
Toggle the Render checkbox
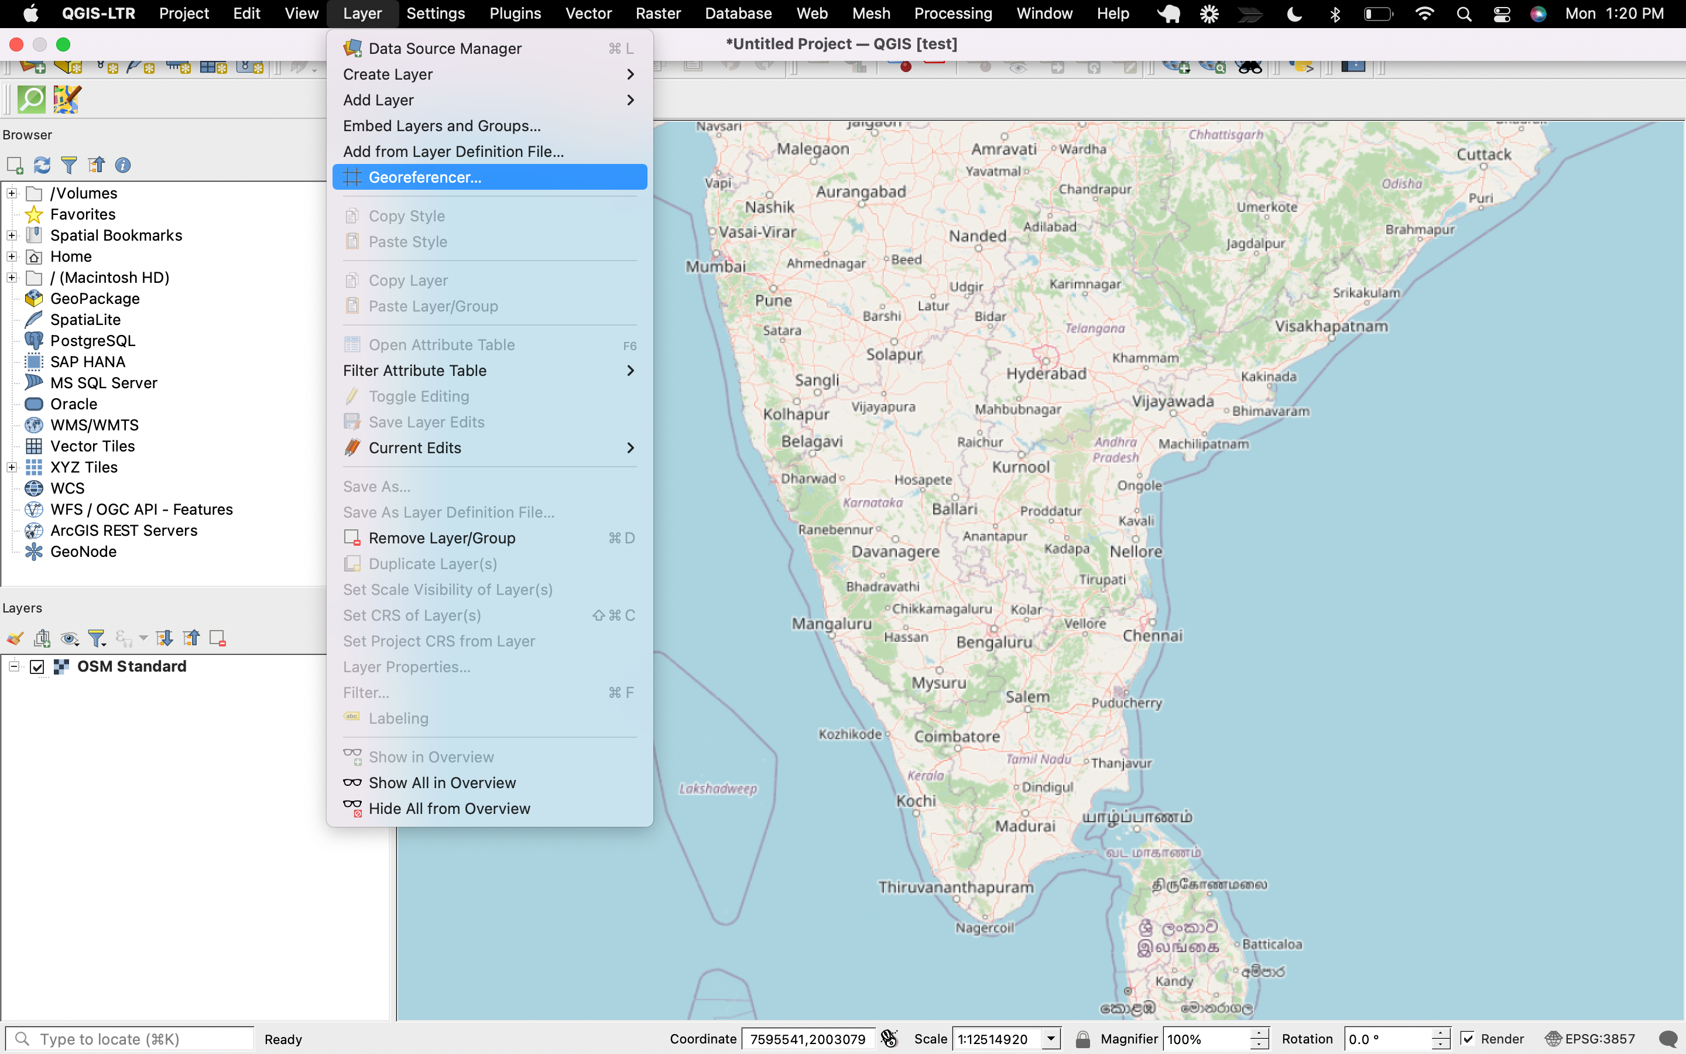click(1467, 1039)
